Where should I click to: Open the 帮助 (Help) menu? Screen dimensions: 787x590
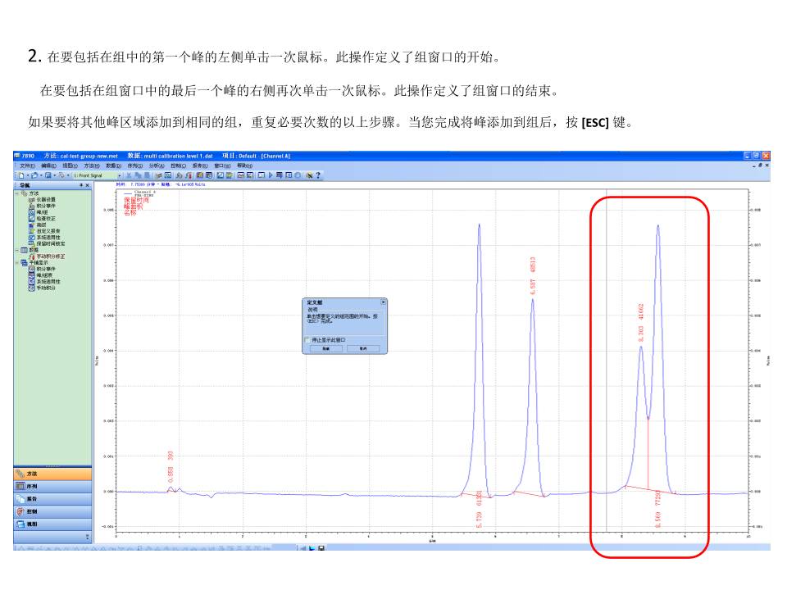[244, 166]
